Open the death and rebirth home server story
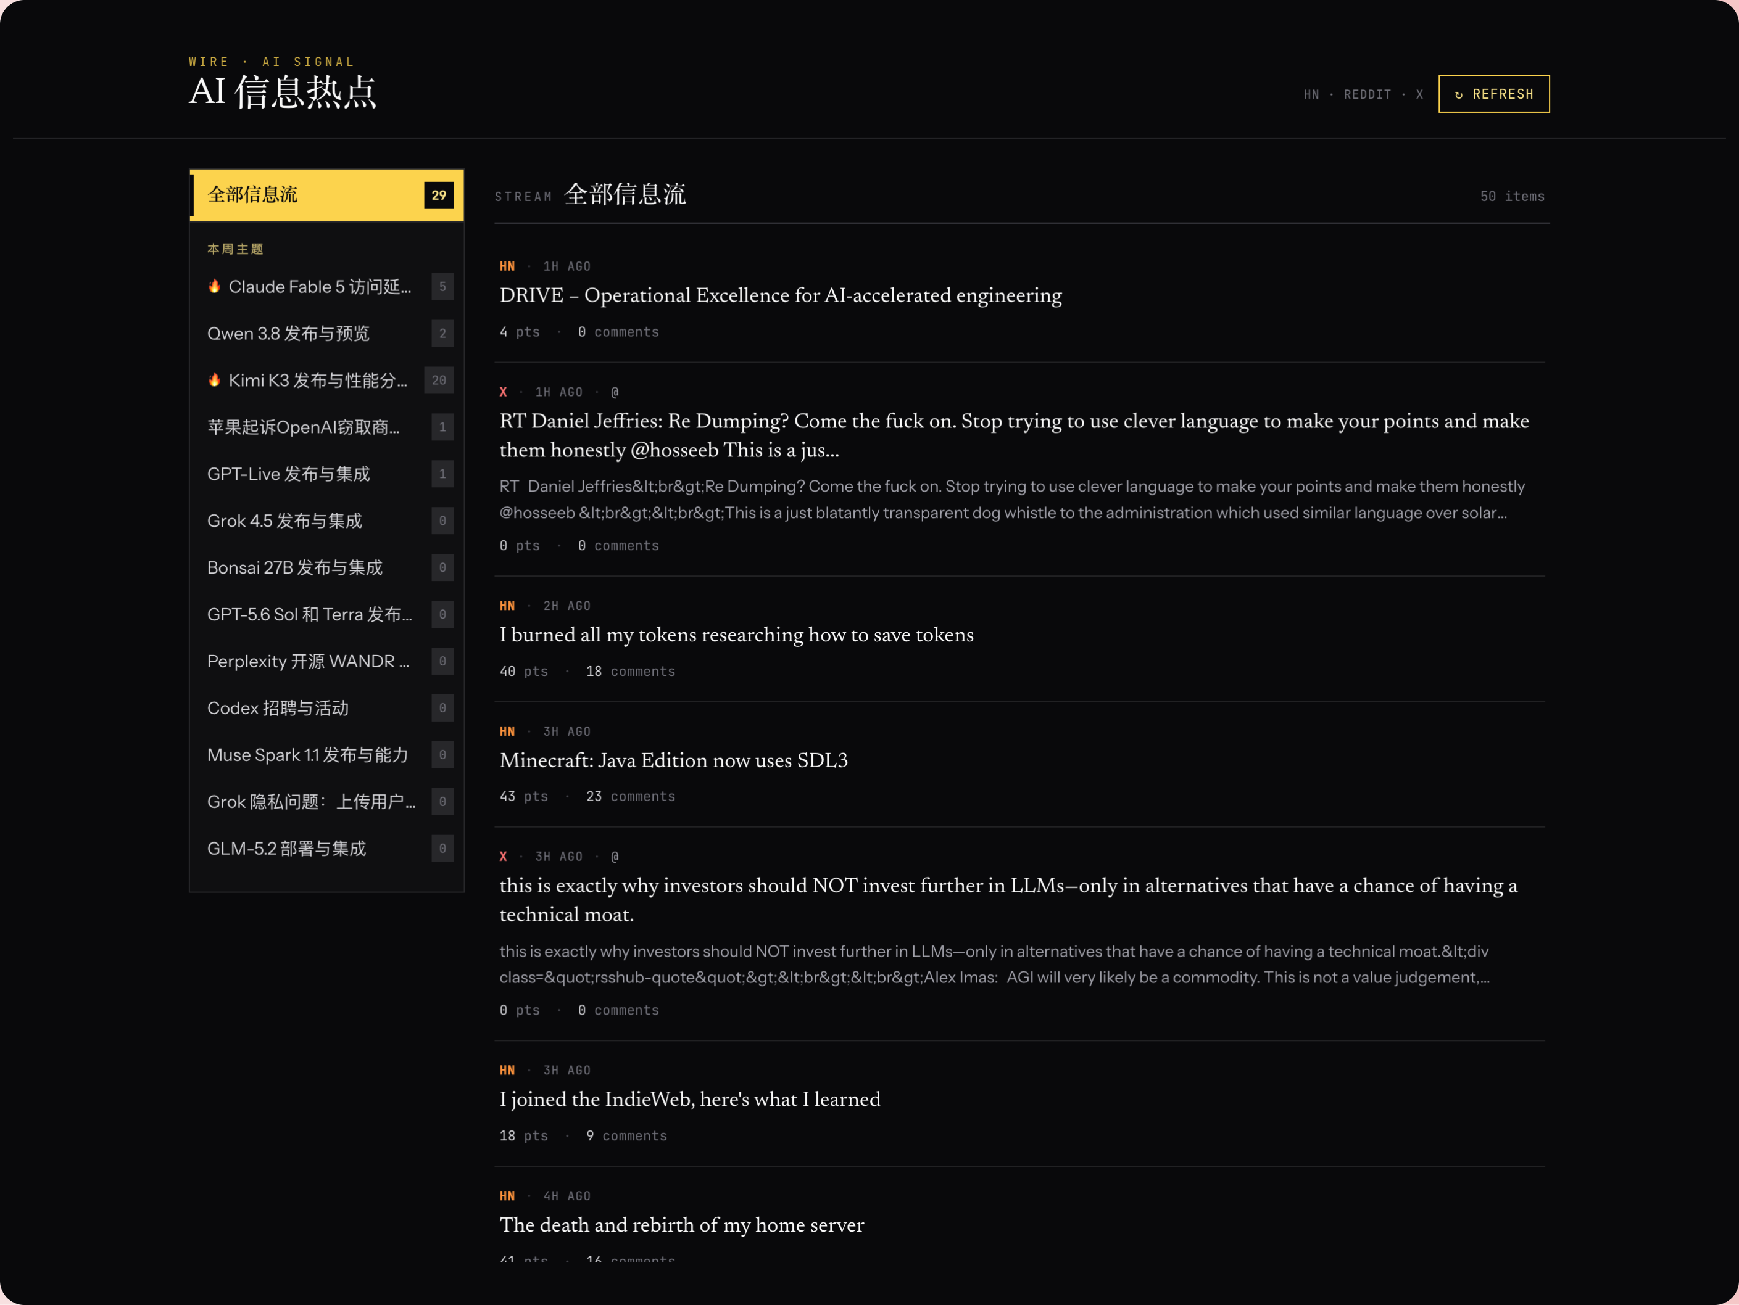 [x=681, y=1225]
